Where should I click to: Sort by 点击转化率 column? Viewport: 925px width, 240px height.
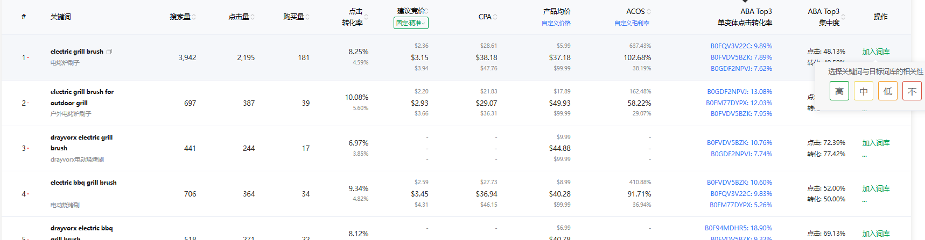tap(366, 17)
